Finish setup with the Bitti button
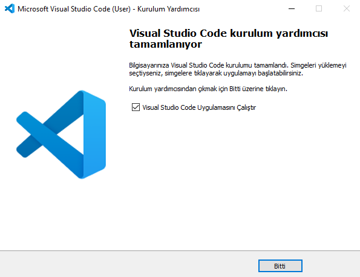Screen dimensions: 360x277 tap(280, 266)
